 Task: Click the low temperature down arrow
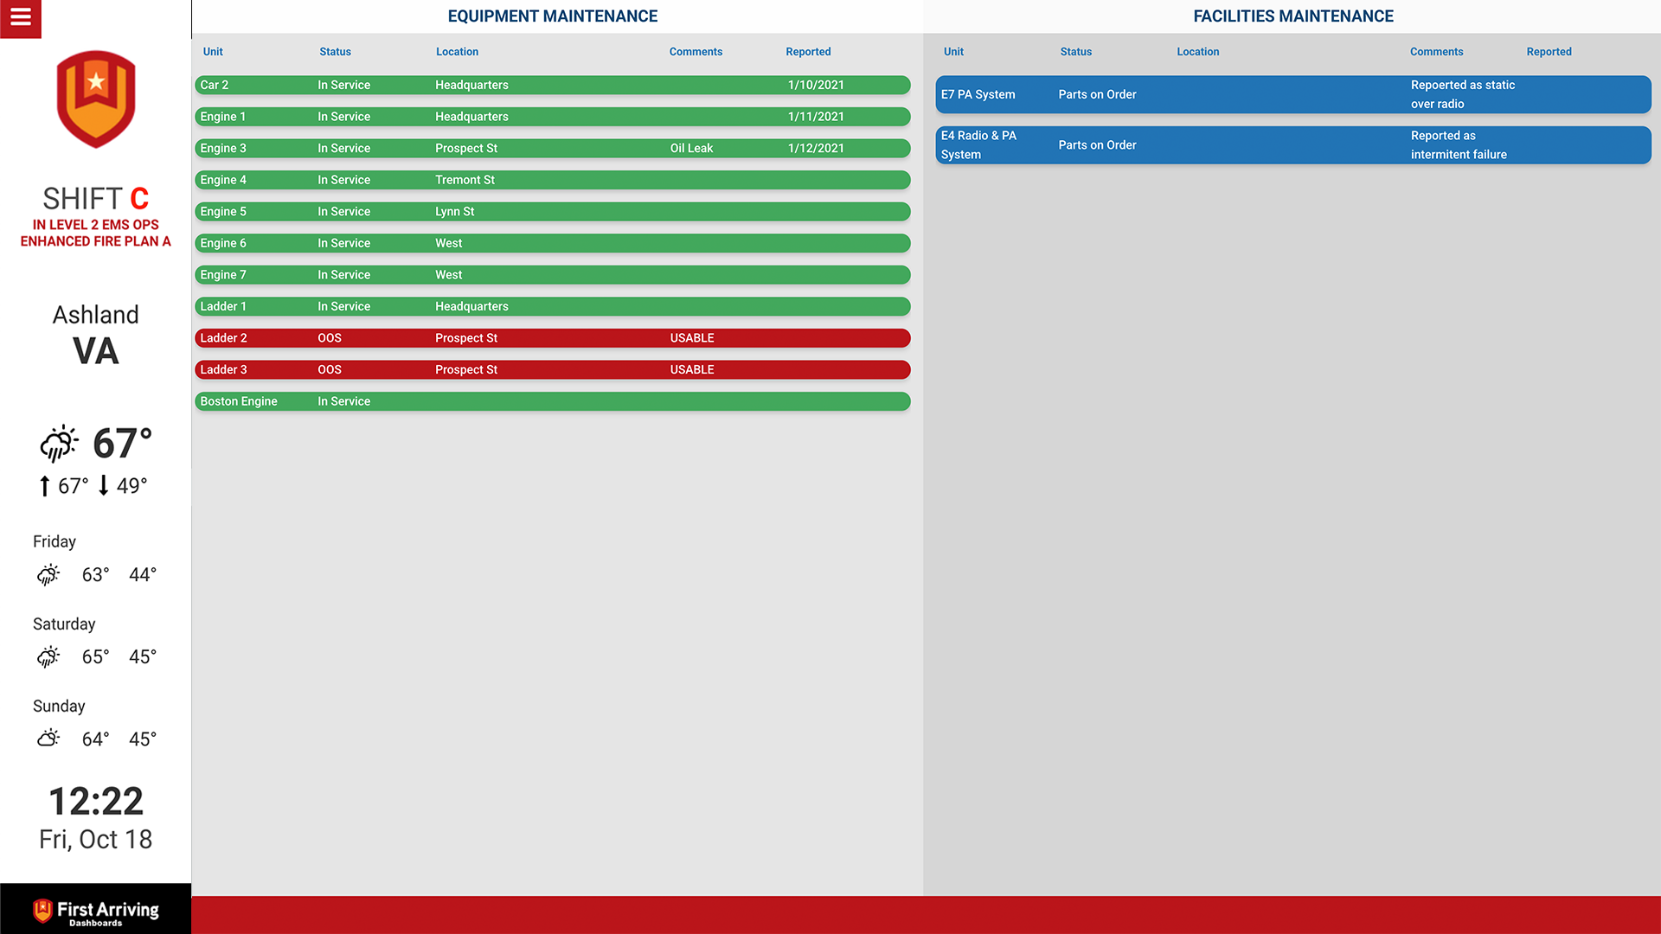pyautogui.click(x=104, y=485)
